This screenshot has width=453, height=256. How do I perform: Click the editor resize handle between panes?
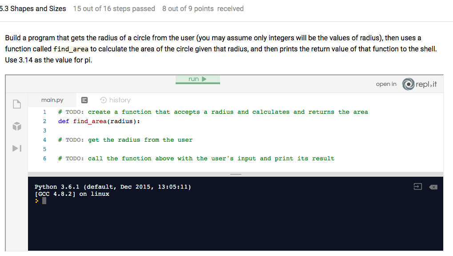[236, 174]
